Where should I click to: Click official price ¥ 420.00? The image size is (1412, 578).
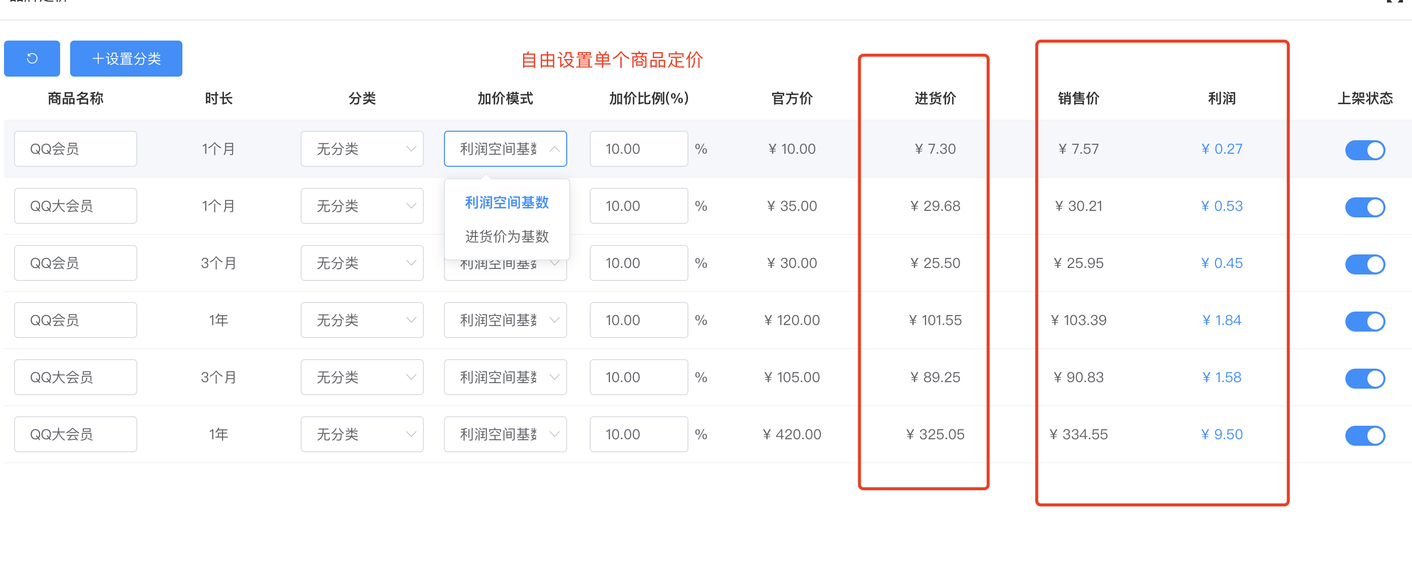(x=792, y=434)
